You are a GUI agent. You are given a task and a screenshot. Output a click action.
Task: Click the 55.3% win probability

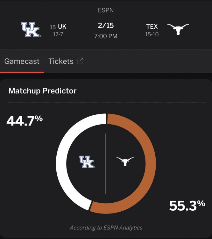(187, 206)
